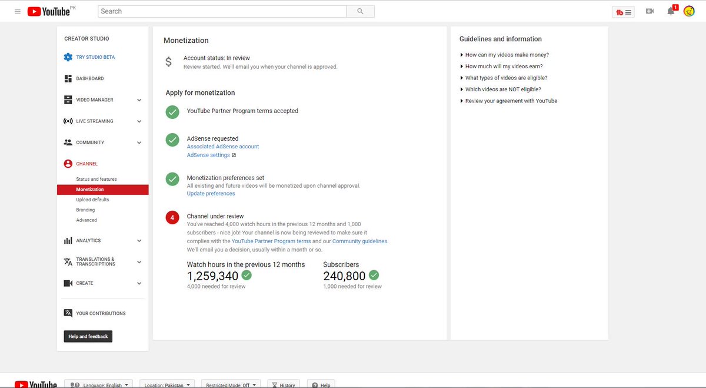Click the green check beside watch hours

(247, 275)
